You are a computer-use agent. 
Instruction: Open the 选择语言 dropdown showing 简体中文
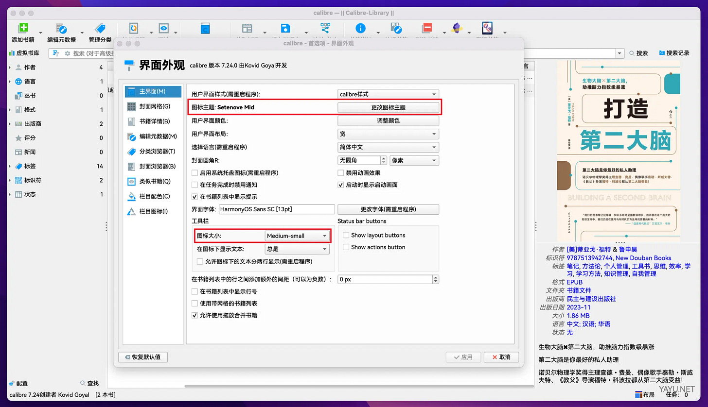(x=388, y=147)
